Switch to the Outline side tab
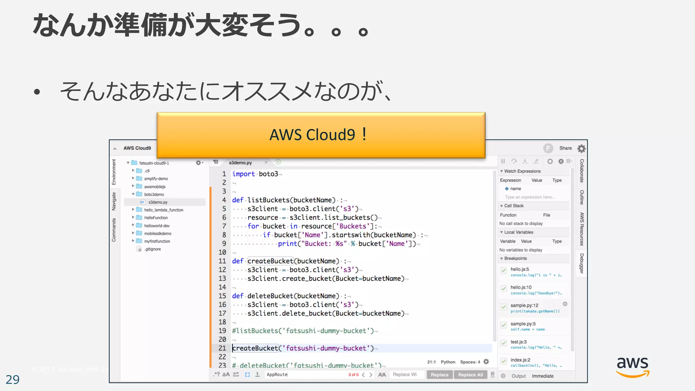This screenshot has width=695, height=391. 582,198
